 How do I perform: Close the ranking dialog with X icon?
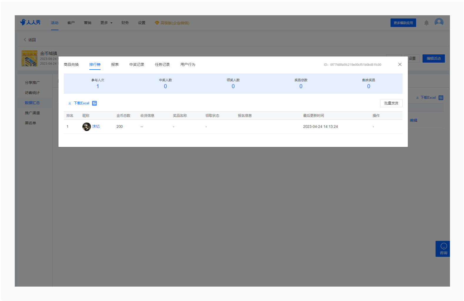(x=400, y=64)
